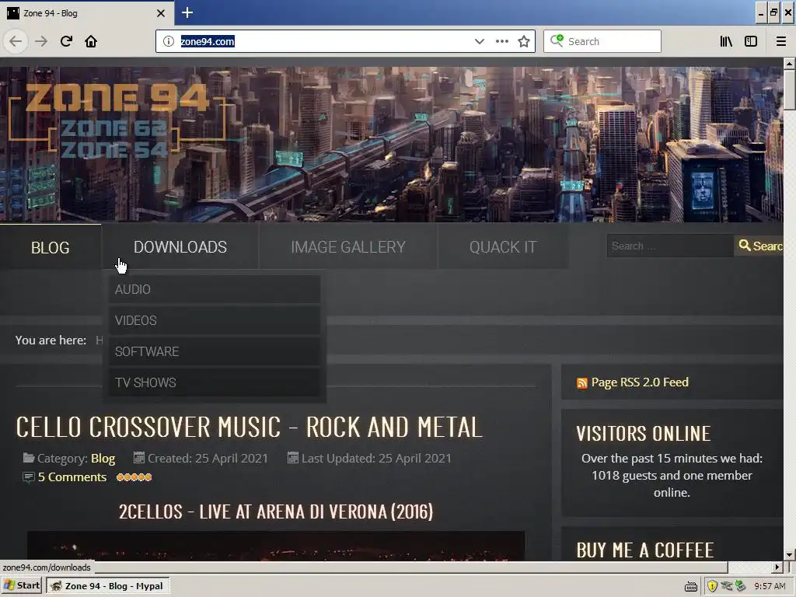The width and height of the screenshot is (796, 597).
Task: Click the BUY ME A COFFEE heading
Action: (x=645, y=550)
